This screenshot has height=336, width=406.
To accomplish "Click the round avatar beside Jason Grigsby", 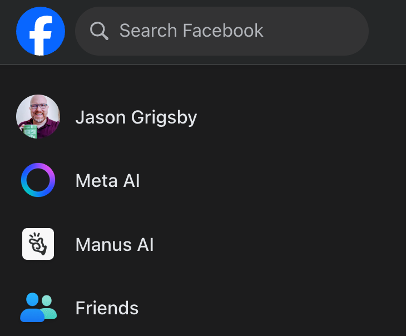I will click(x=38, y=117).
